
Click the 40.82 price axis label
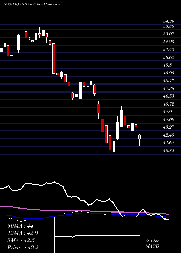[168, 151]
